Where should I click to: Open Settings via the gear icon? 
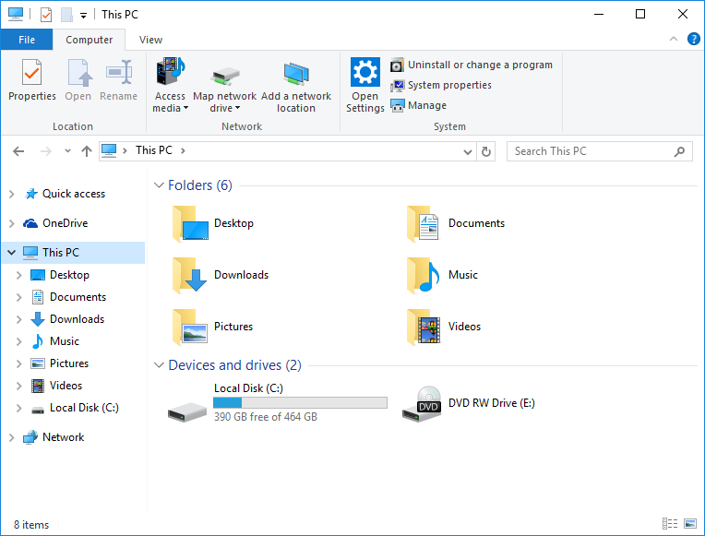(365, 74)
